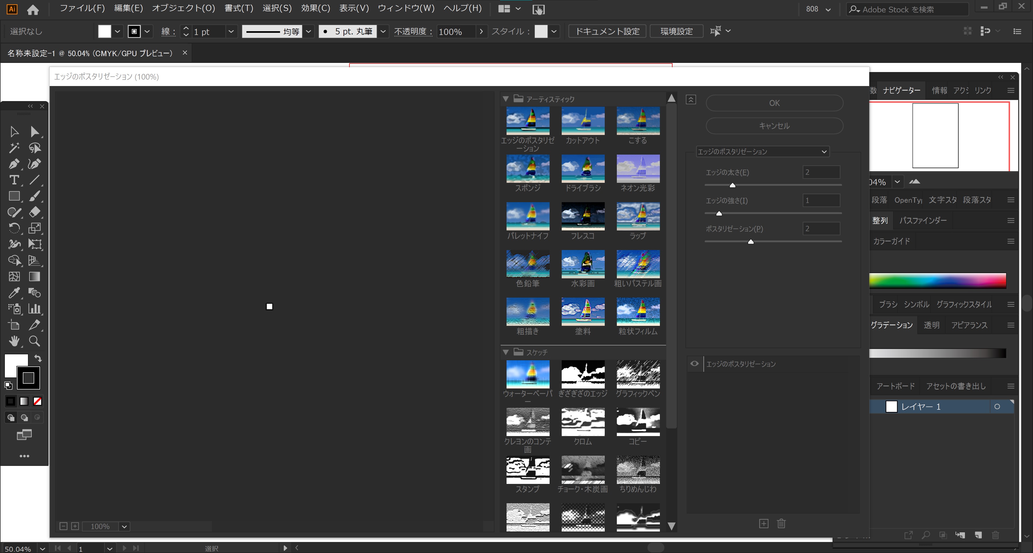Select the Zoom magnifier tool
The image size is (1033, 553).
34,341
